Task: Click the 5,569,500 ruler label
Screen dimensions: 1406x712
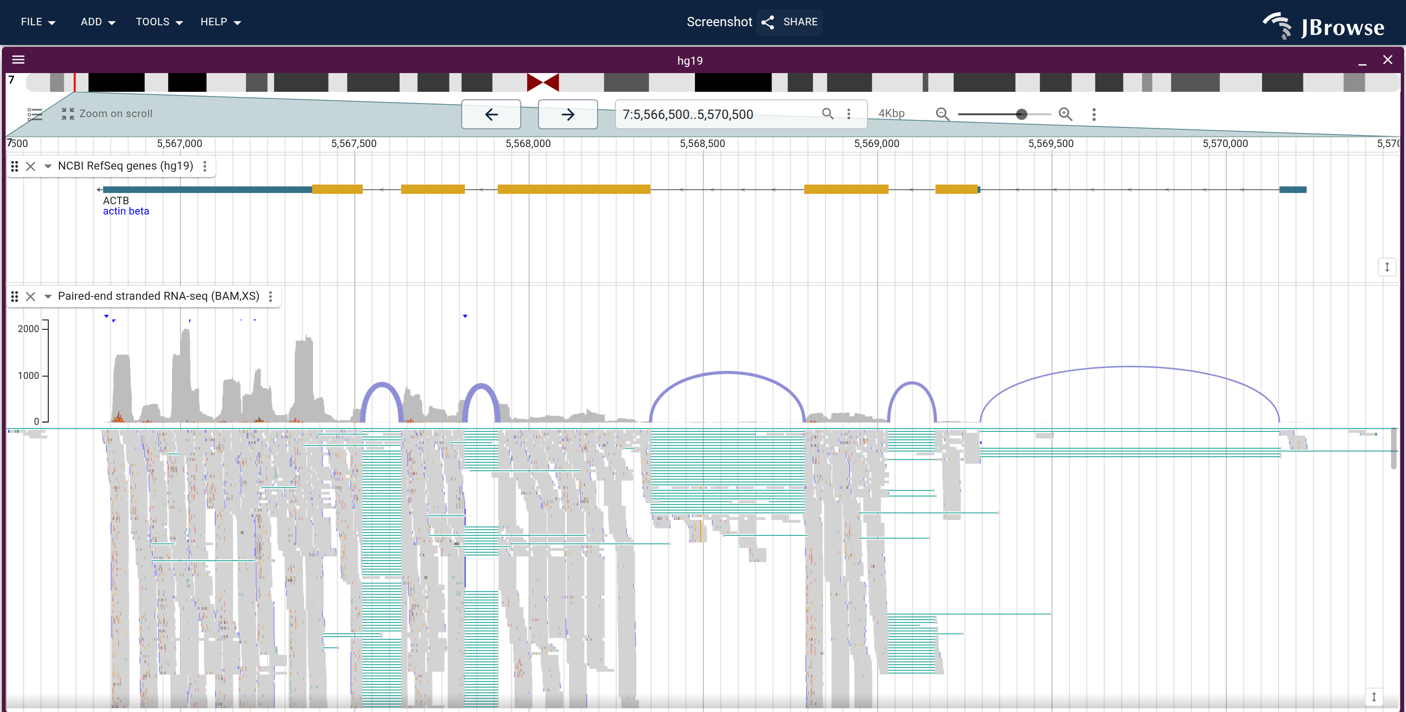Action: pyautogui.click(x=1051, y=143)
